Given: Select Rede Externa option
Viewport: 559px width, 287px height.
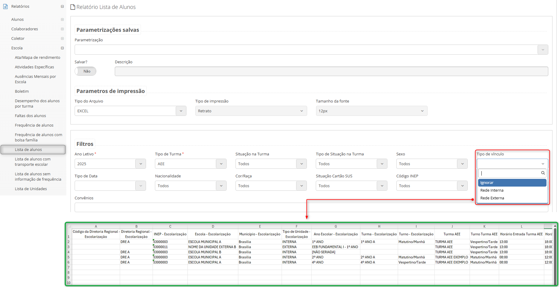Looking at the screenshot, I should pos(512,198).
